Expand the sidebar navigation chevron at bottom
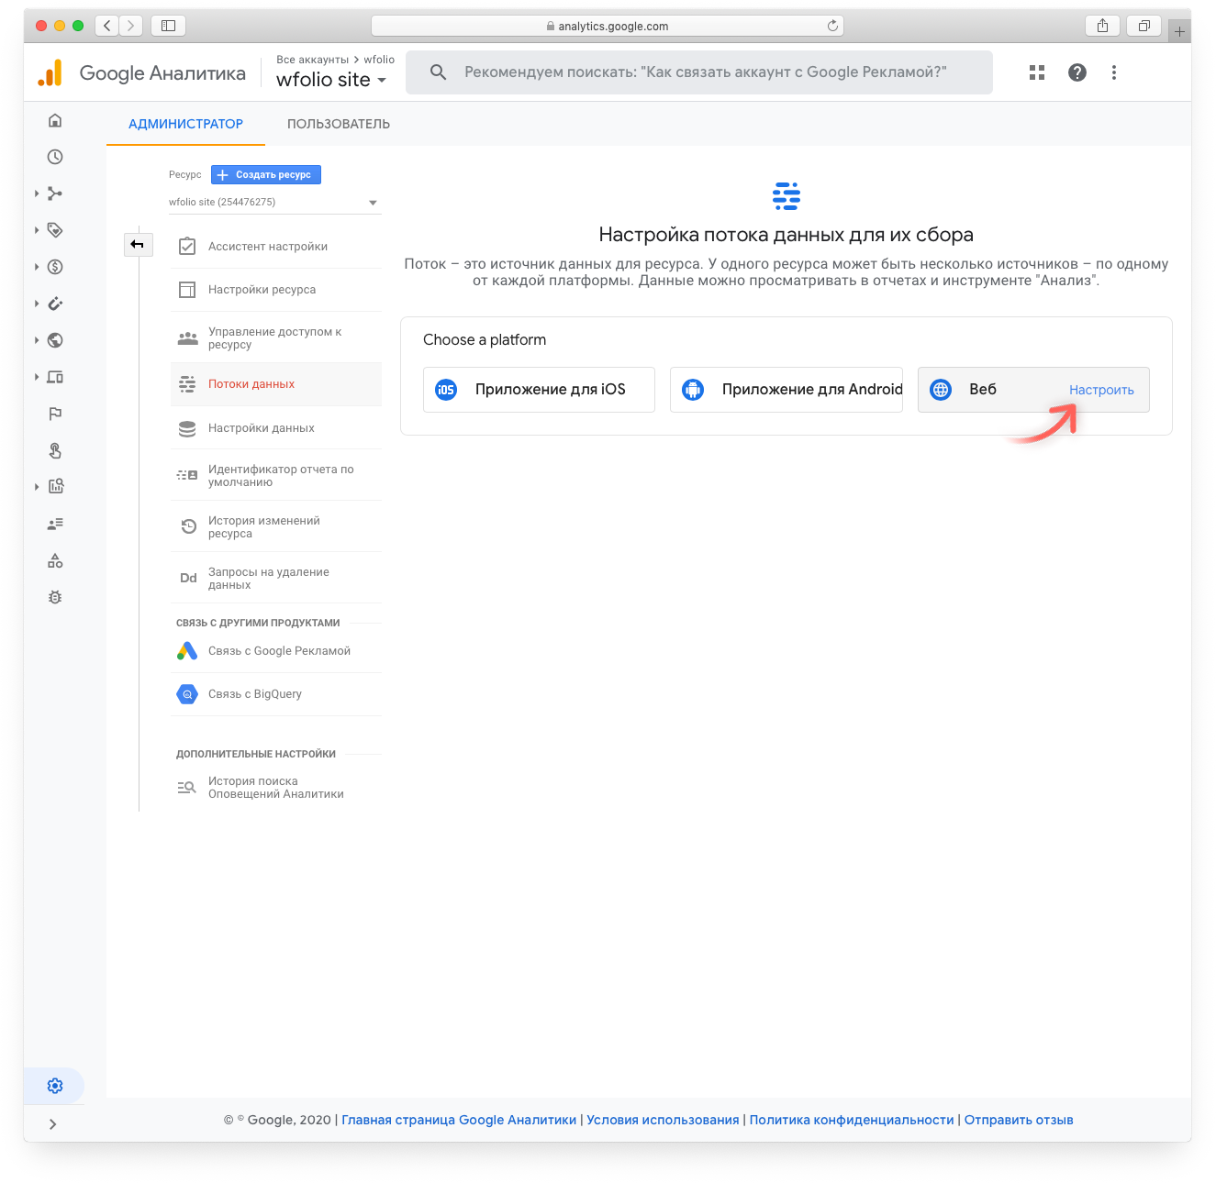Image resolution: width=1216 pixels, height=1183 pixels. point(52,1124)
